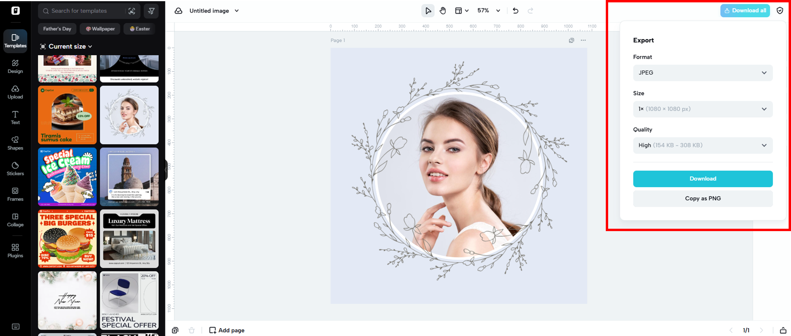Select the Wallpaper category chip
791x336 pixels.
(x=100, y=29)
